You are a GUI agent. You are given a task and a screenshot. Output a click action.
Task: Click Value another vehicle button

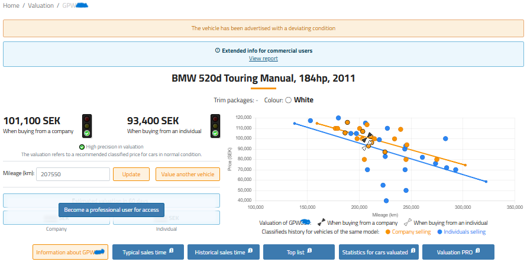click(187, 174)
